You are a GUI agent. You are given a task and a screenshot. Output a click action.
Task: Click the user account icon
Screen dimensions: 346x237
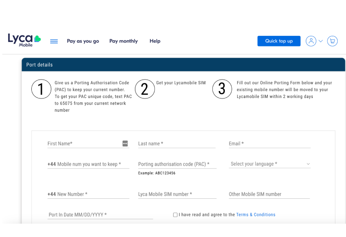(x=311, y=41)
